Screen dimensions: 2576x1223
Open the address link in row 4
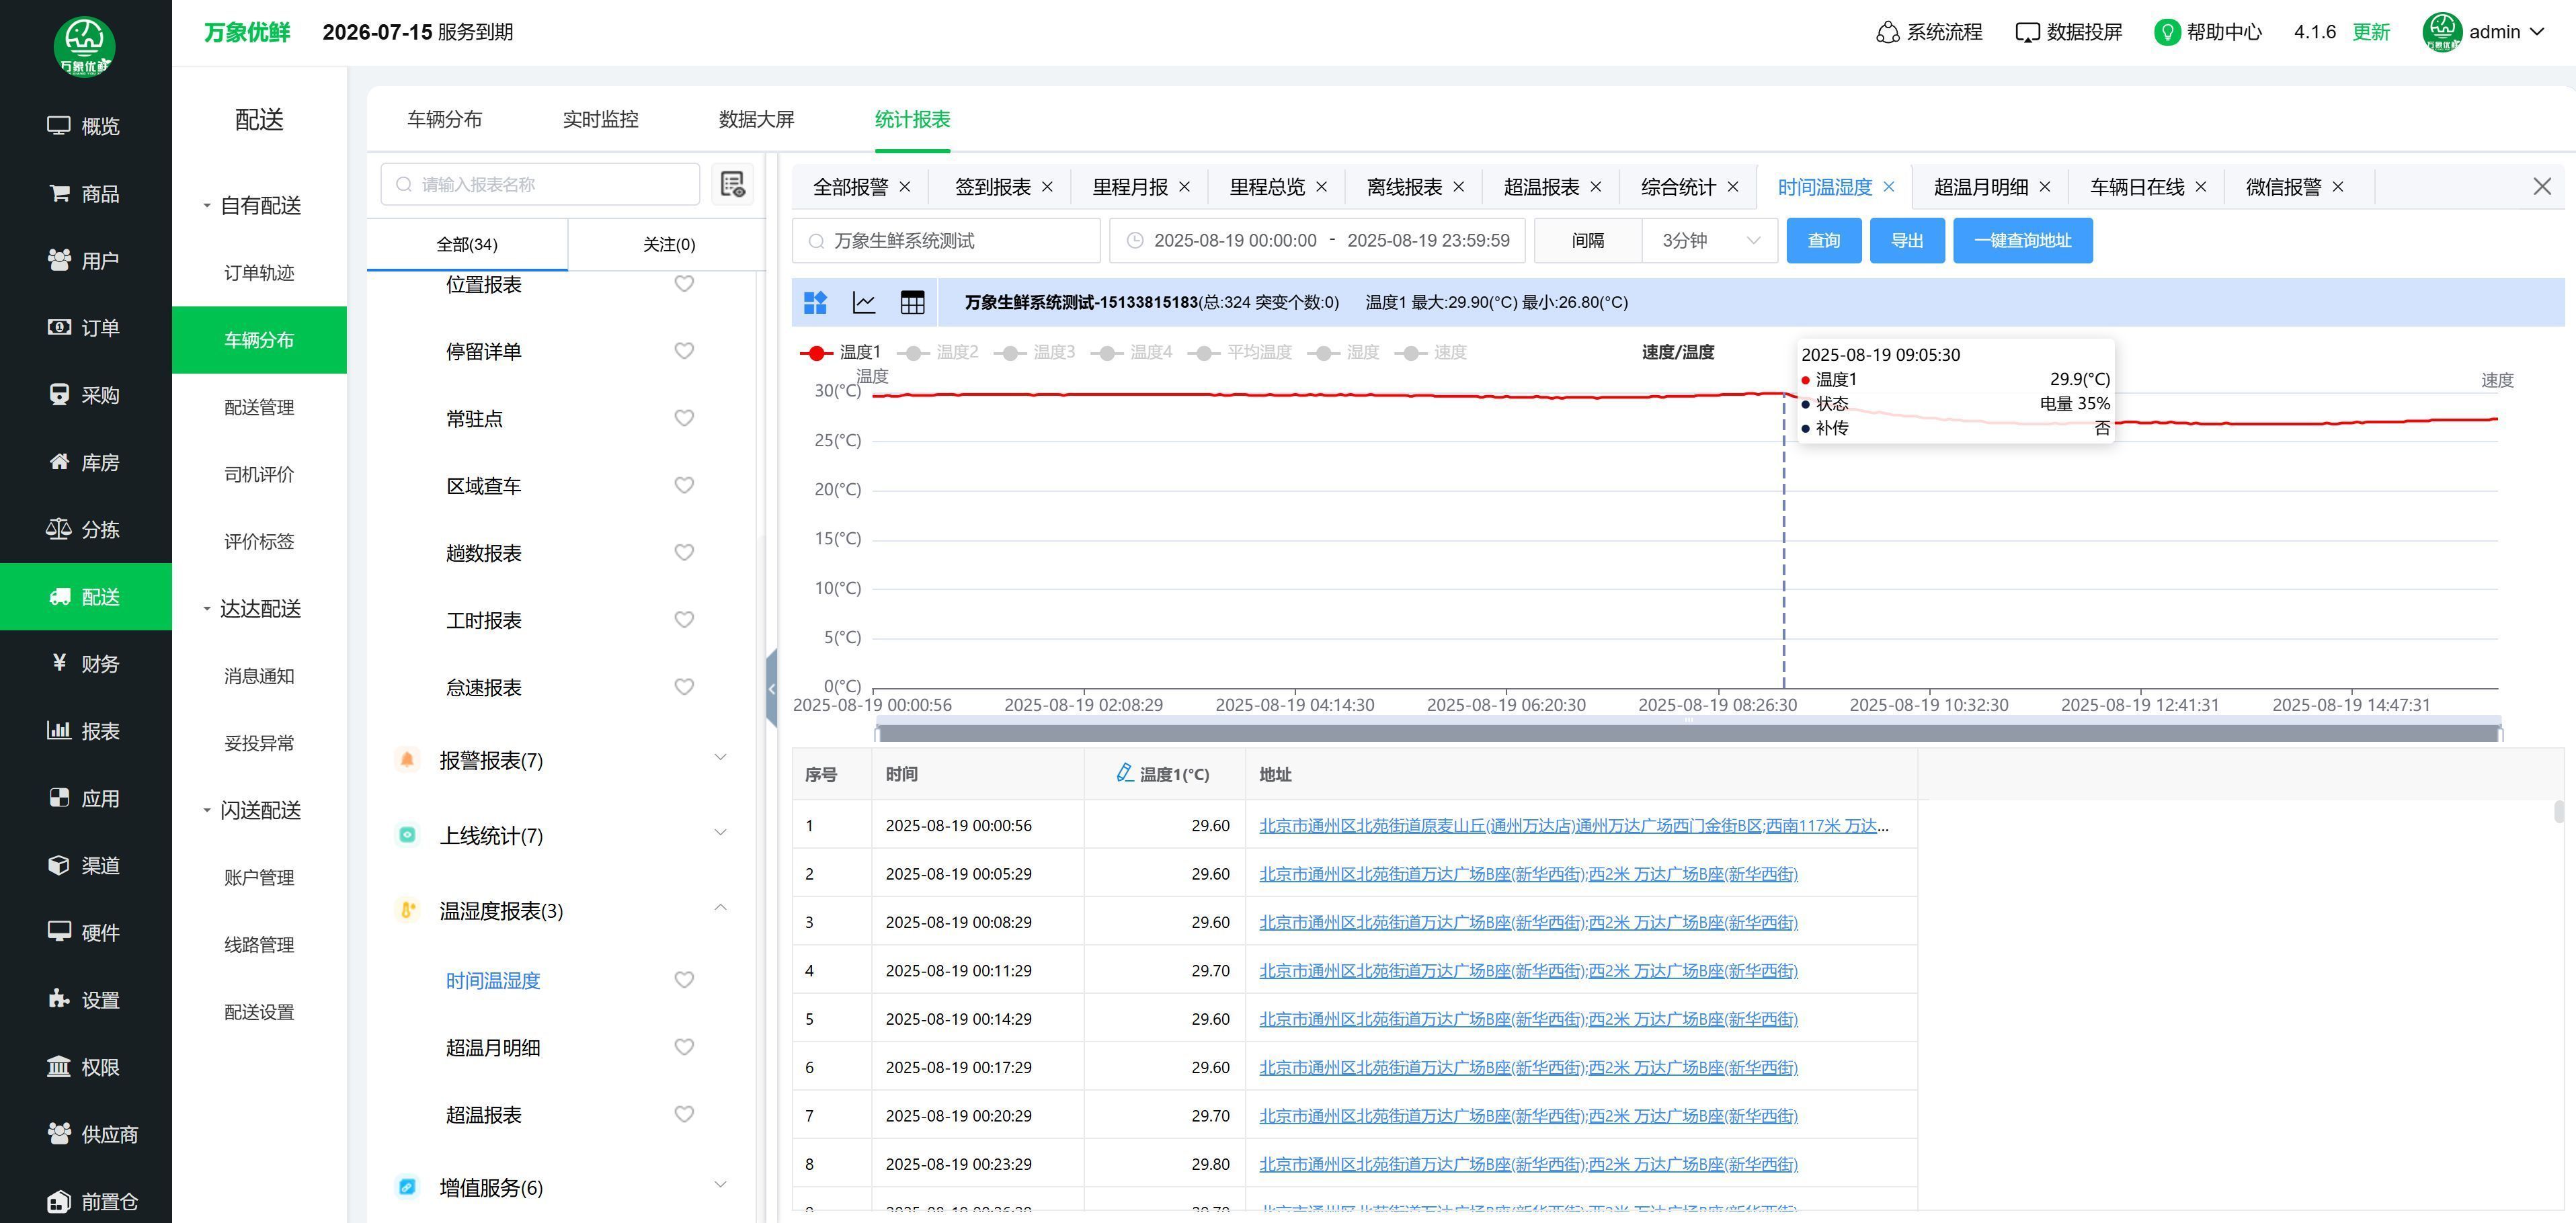point(1528,970)
